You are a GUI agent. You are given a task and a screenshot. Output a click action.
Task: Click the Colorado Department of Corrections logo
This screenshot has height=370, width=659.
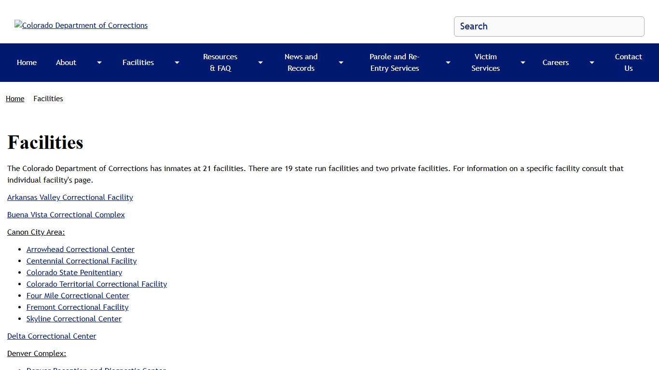pyautogui.click(x=81, y=26)
